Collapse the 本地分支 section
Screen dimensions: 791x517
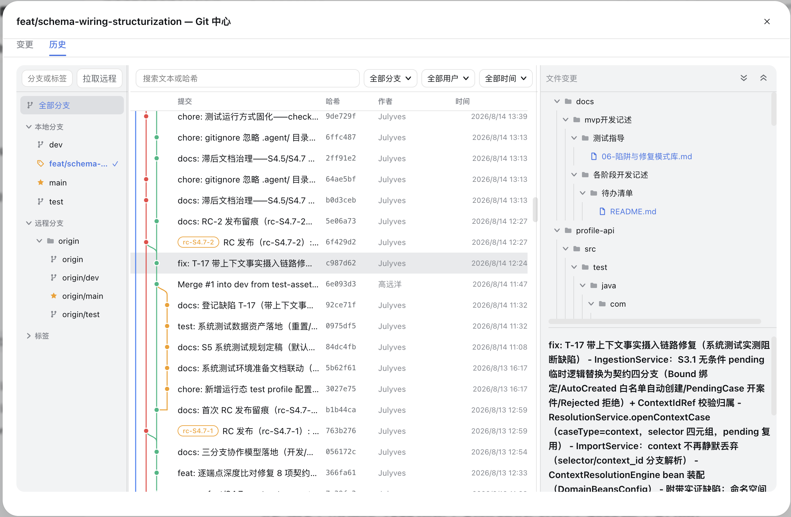(29, 126)
